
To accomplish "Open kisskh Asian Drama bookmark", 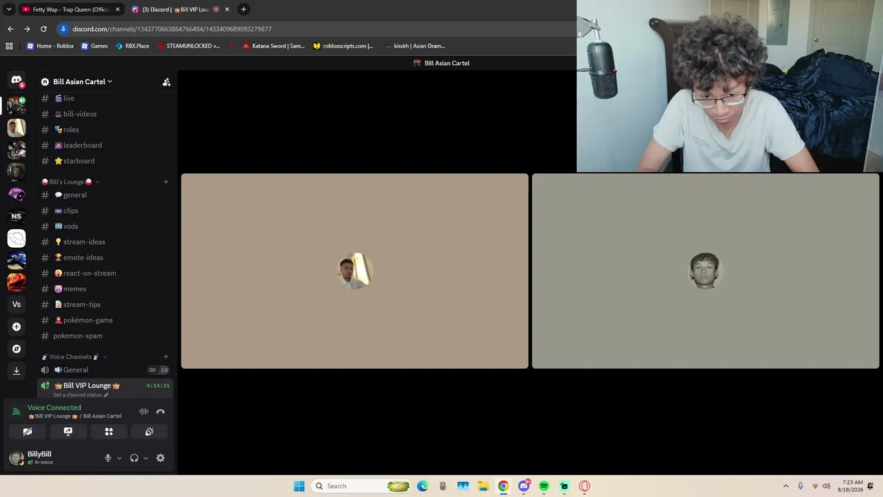I will pyautogui.click(x=415, y=46).
